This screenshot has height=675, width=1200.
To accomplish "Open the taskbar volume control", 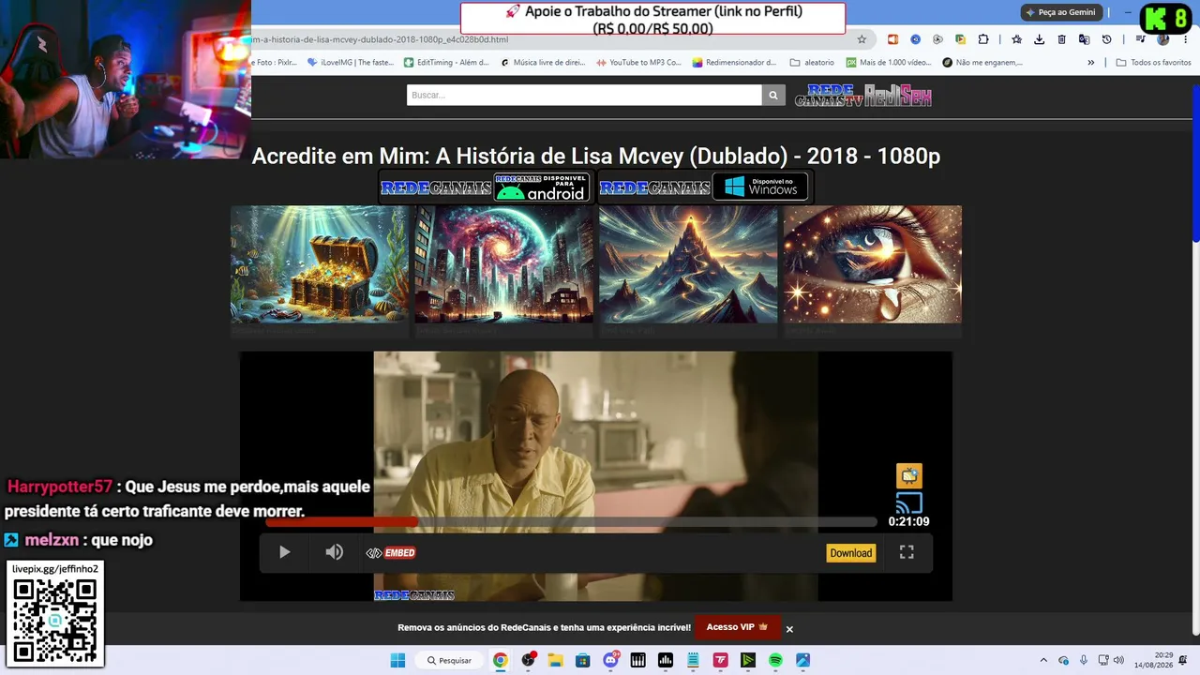I will pos(1118,660).
